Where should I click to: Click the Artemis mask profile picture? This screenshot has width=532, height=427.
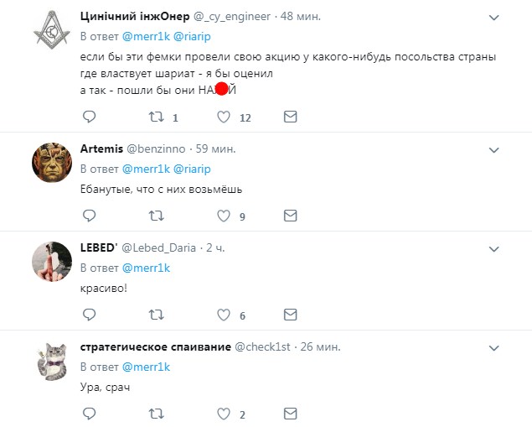pyautogui.click(x=53, y=163)
